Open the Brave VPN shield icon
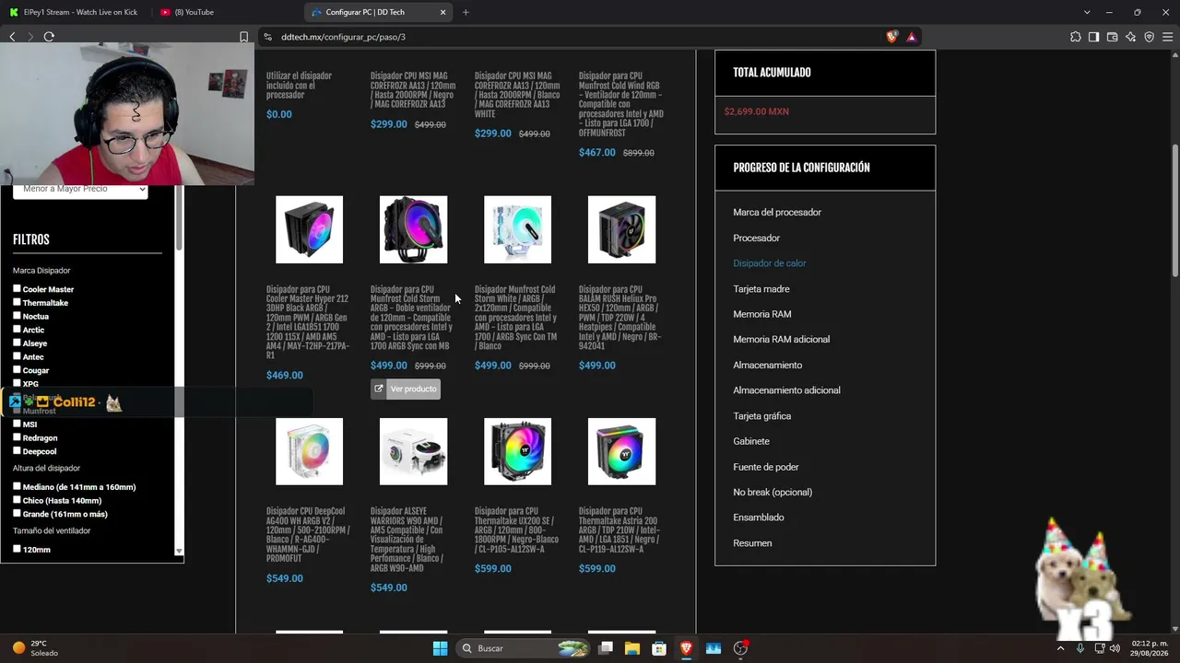Viewport: 1180px width, 663px height. click(x=1149, y=37)
